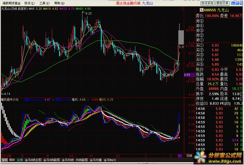Click the 委托交易 button
The width and height of the screenshot is (244, 165).
223,3
